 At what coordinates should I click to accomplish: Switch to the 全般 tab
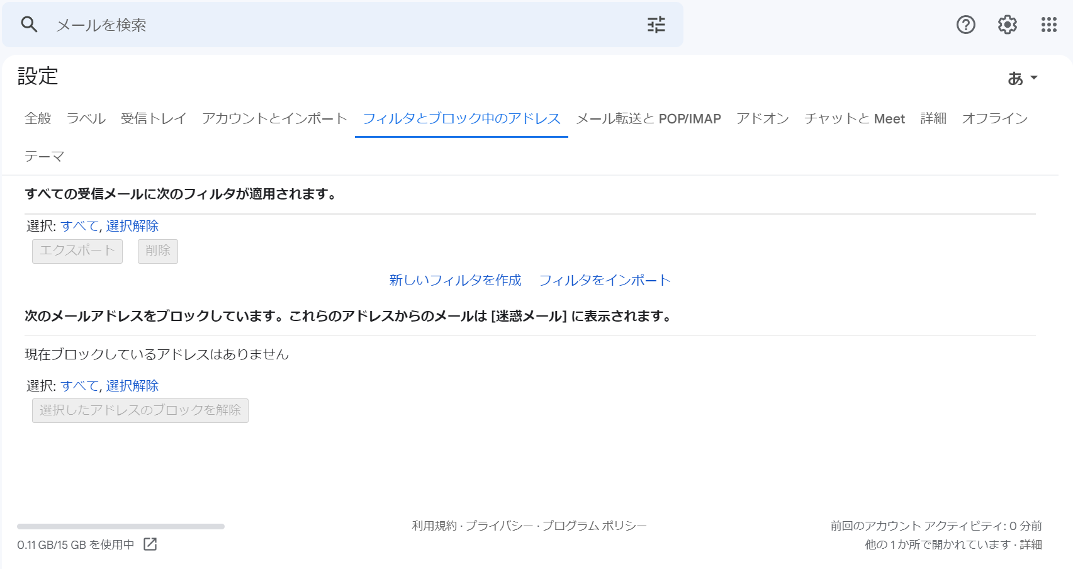point(38,118)
